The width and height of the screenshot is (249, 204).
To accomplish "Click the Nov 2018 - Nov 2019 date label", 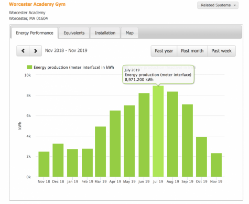I will 66,50.
